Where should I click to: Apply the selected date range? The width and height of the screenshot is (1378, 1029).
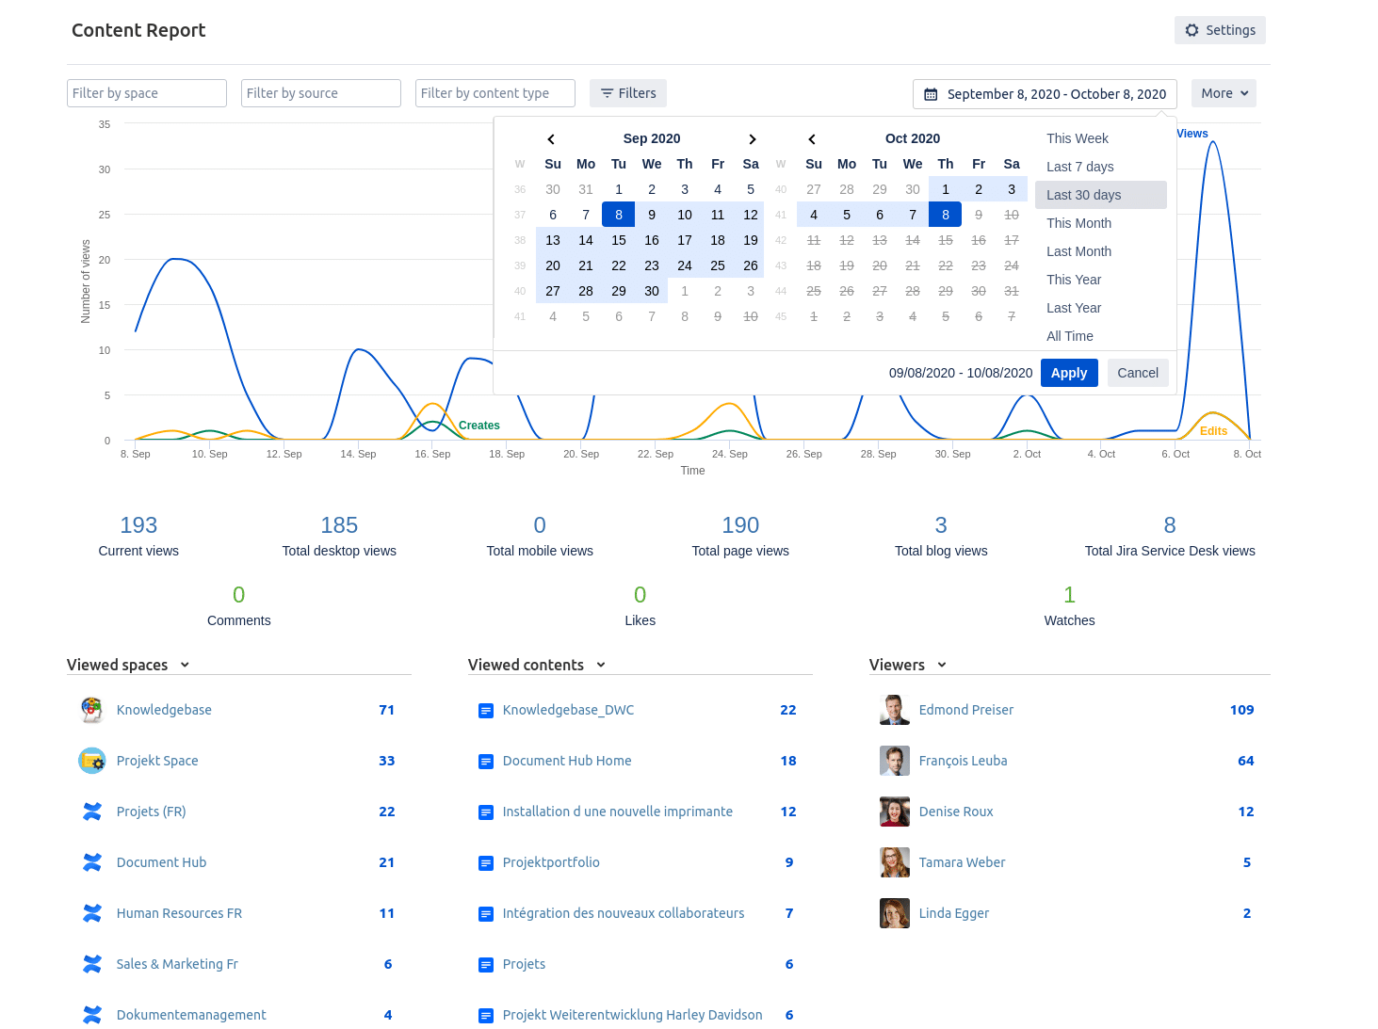[x=1069, y=373]
